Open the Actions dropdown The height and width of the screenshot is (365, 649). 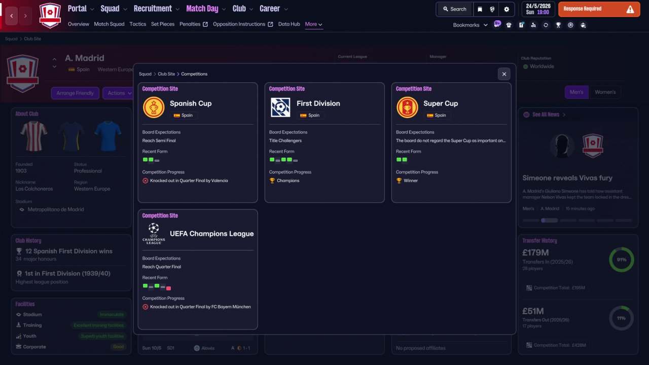pyautogui.click(x=118, y=93)
